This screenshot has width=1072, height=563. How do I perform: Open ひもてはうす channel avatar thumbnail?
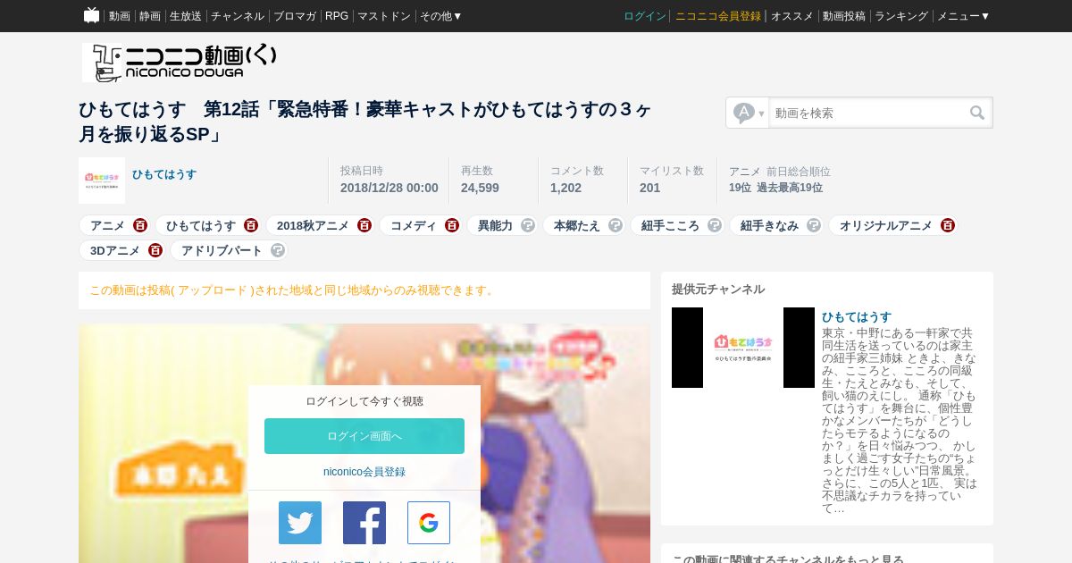[x=102, y=181]
